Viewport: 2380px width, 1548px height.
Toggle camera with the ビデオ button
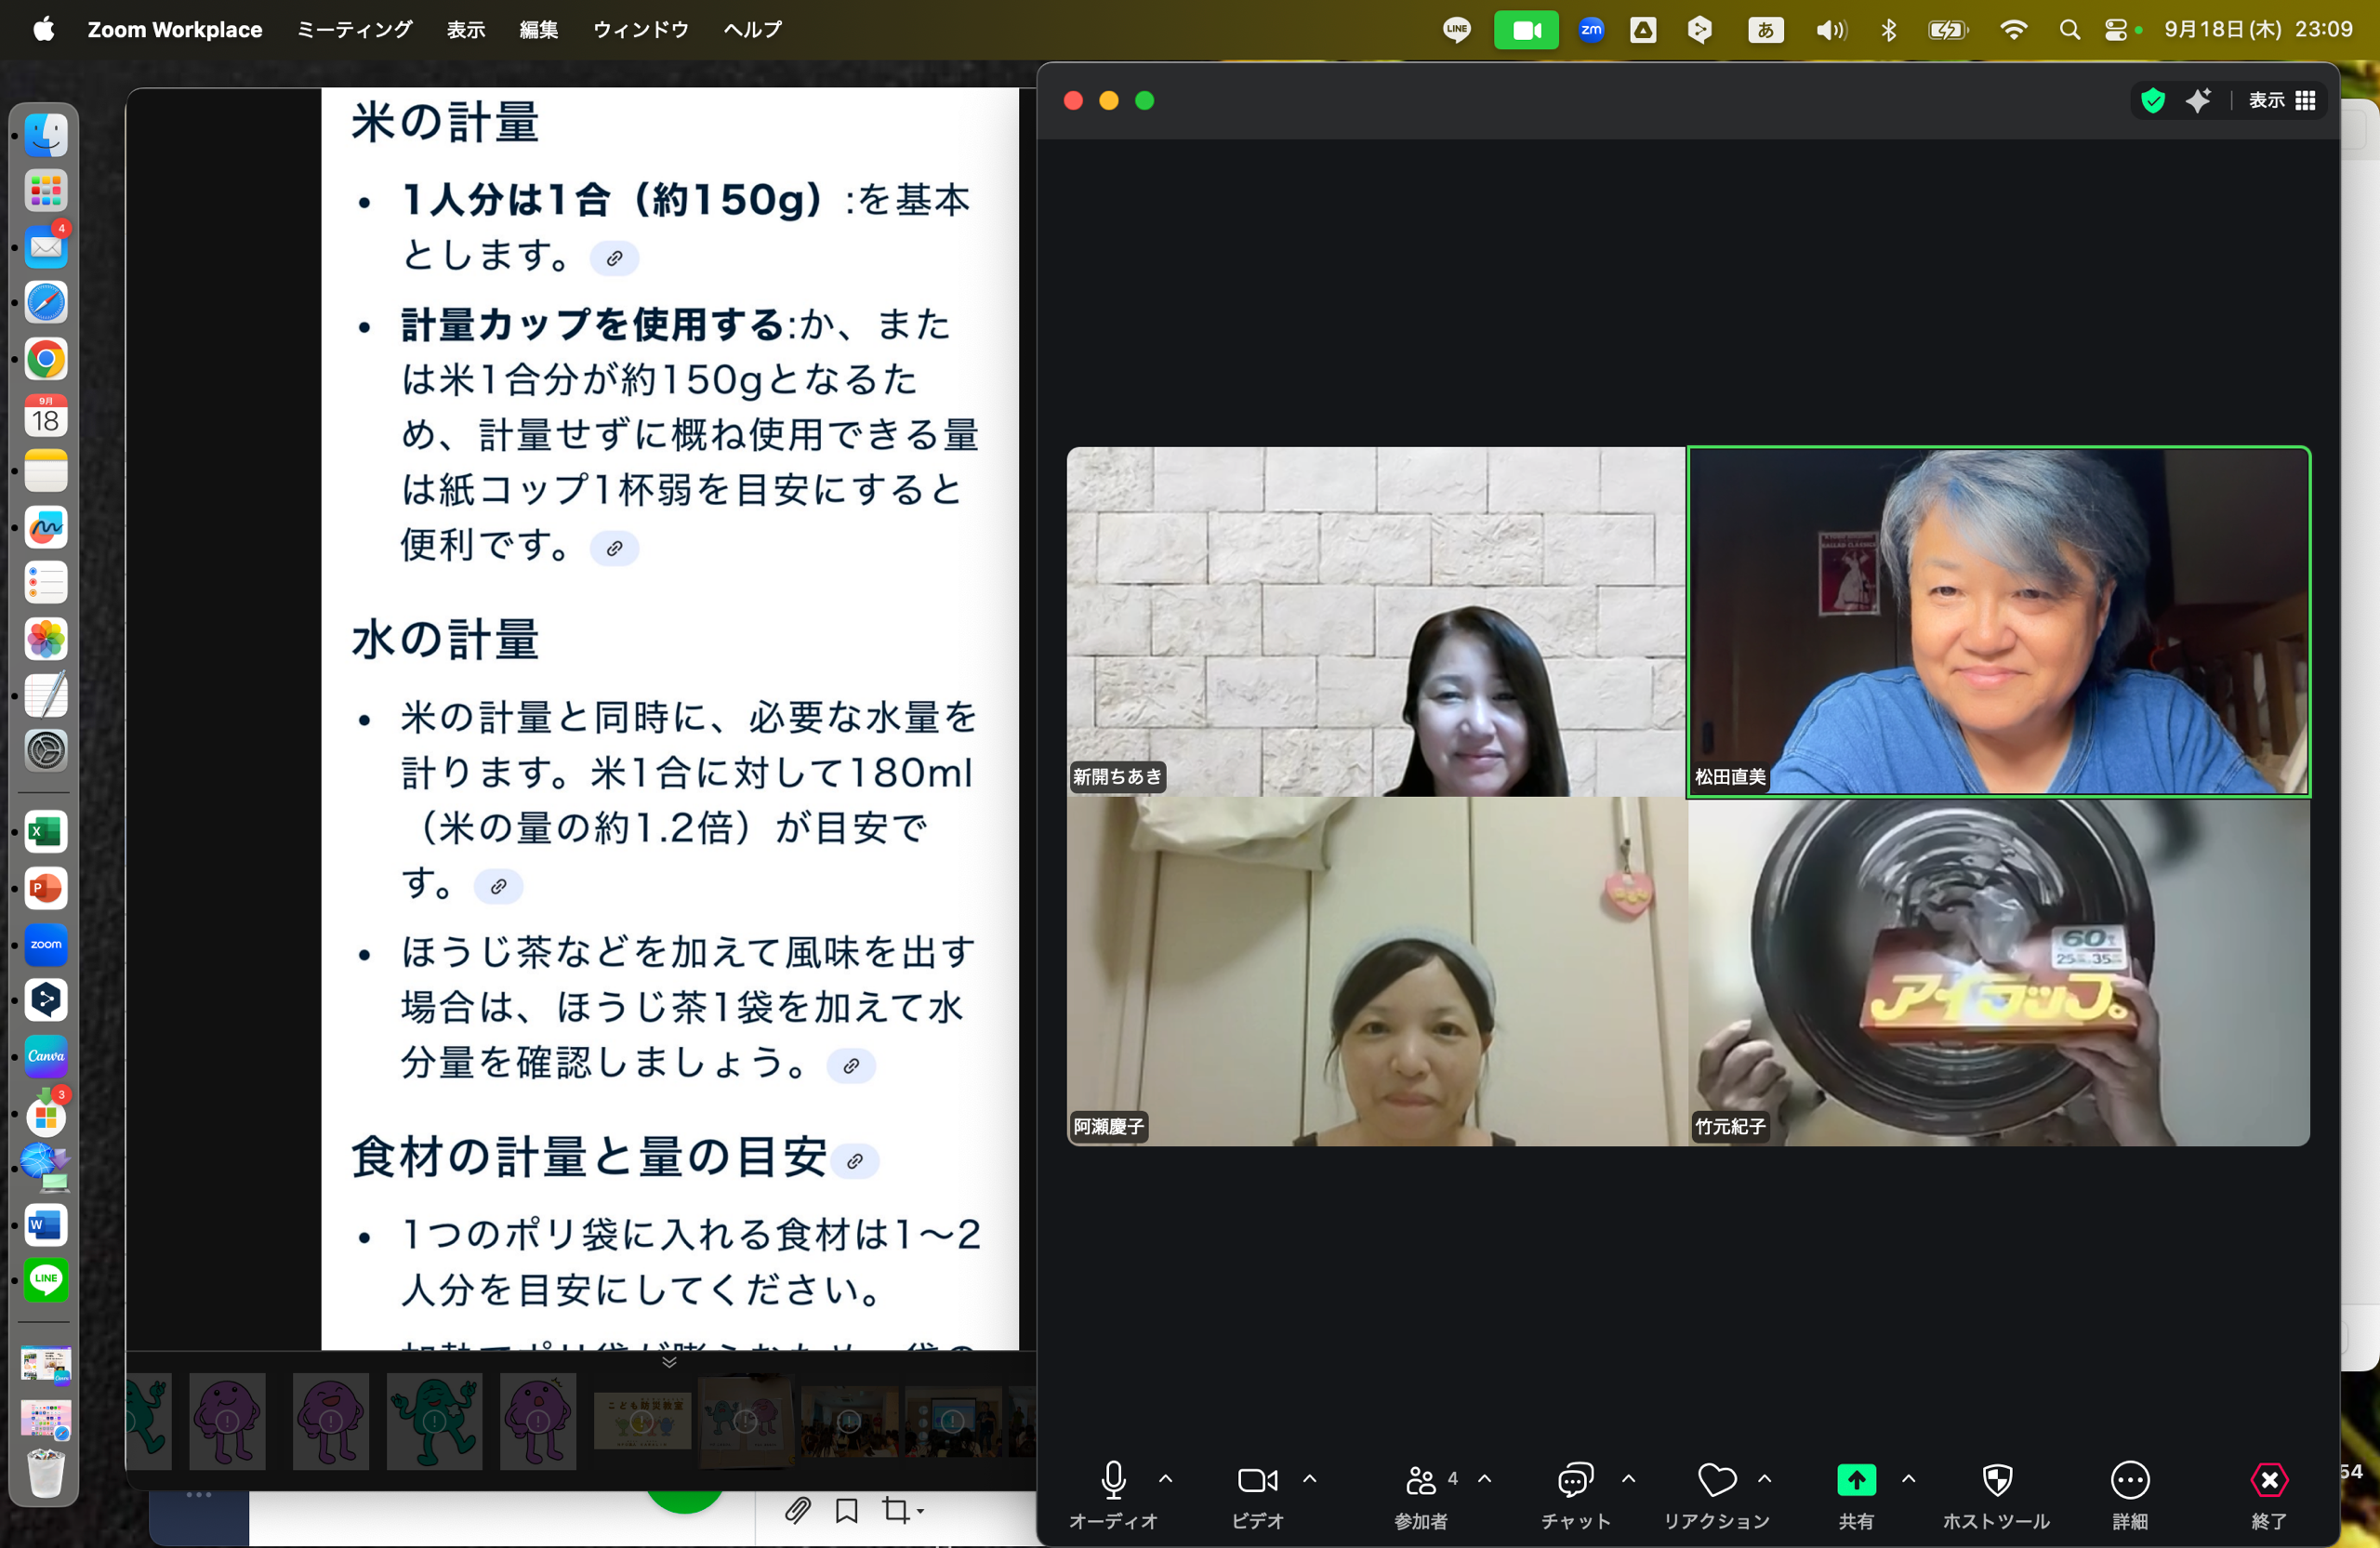[x=1256, y=1481]
